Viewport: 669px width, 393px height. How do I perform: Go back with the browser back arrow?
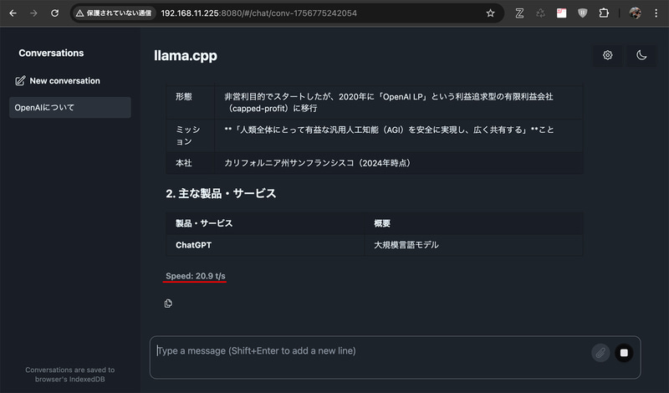tap(13, 13)
